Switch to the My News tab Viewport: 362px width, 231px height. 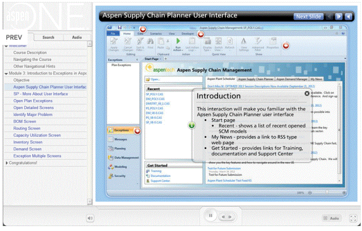pyautogui.click(x=316, y=79)
